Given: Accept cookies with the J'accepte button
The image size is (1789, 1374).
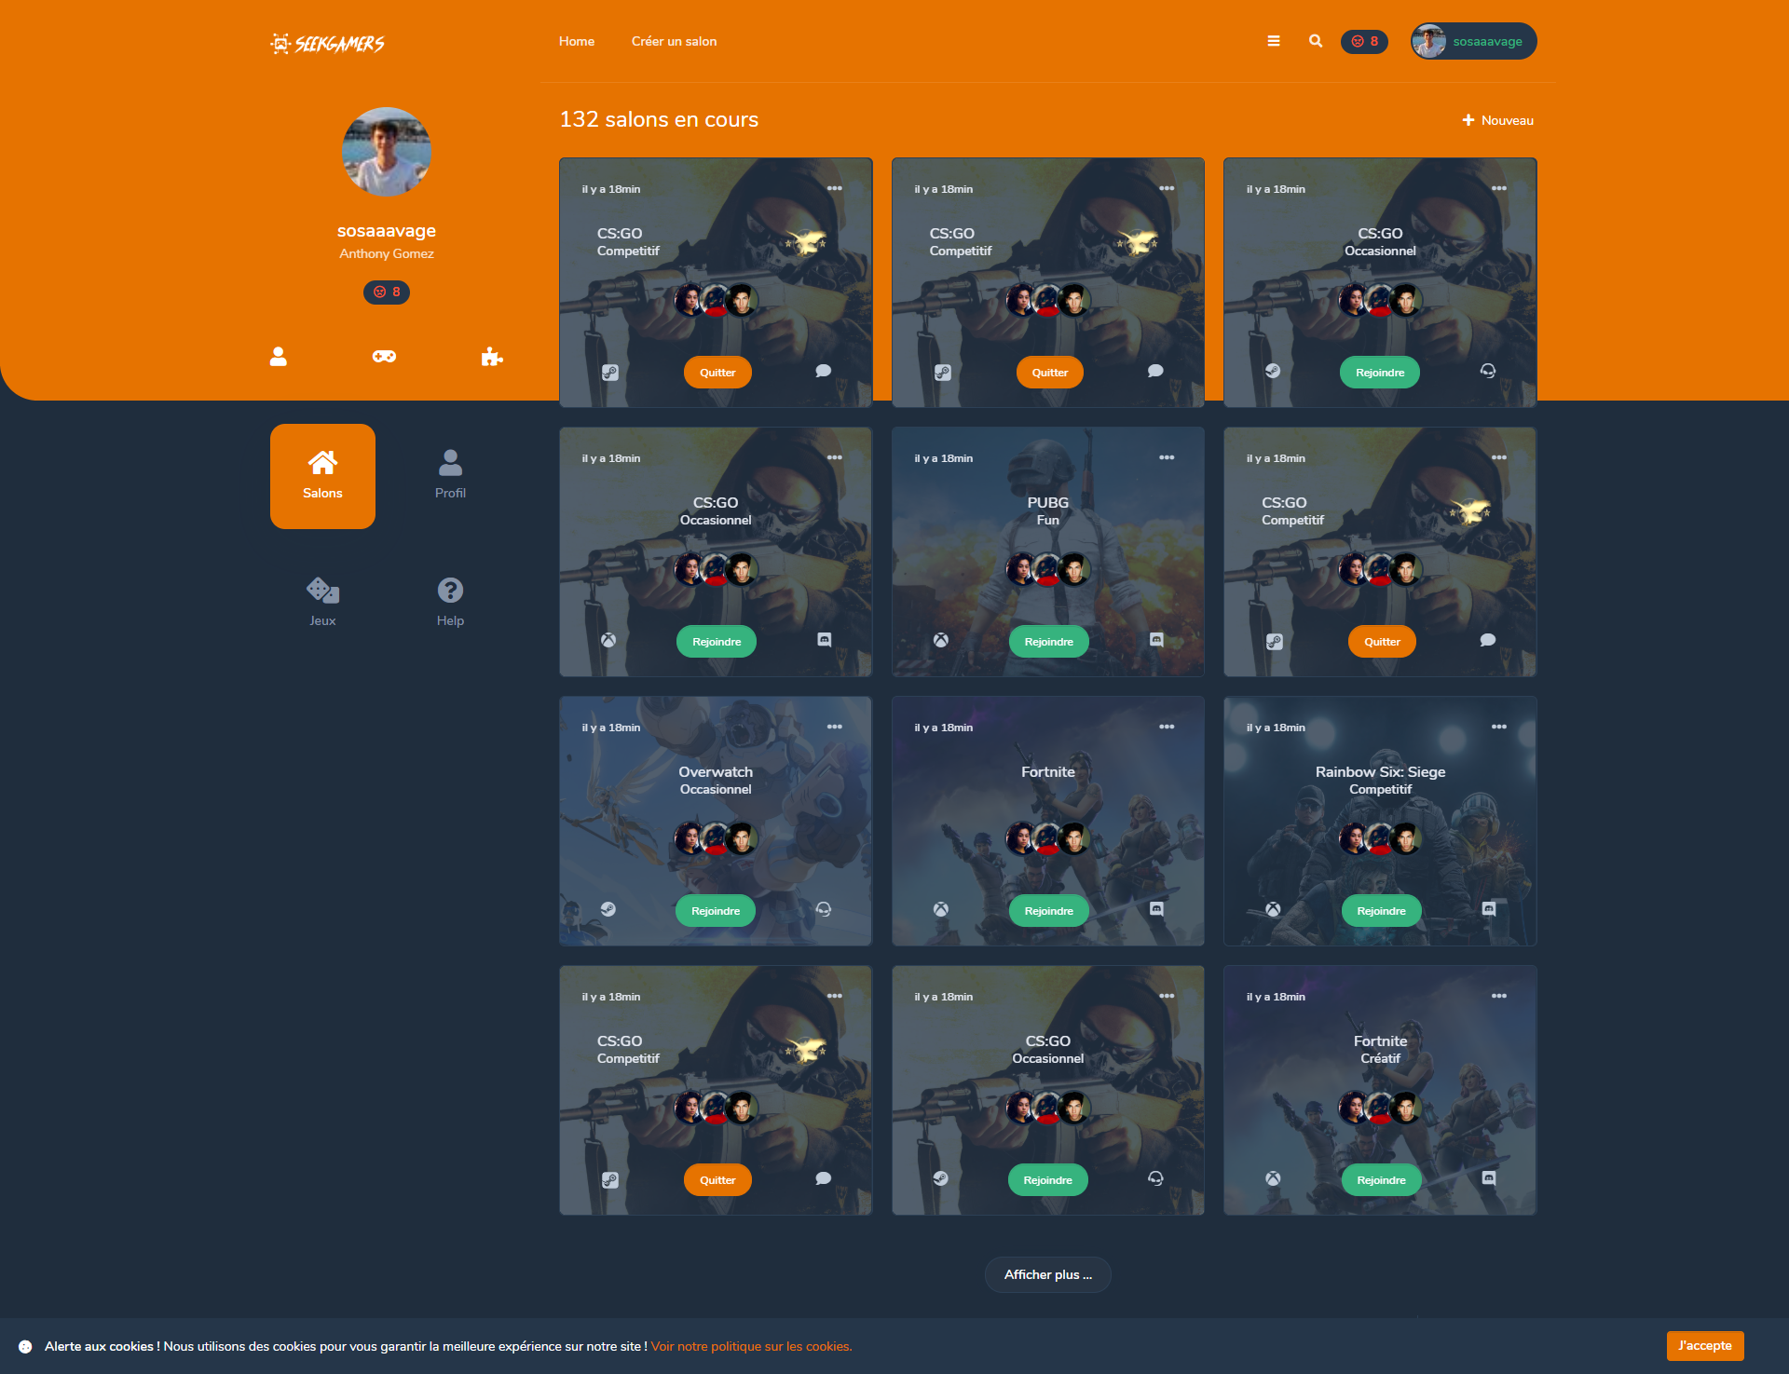Looking at the screenshot, I should pos(1705,1346).
